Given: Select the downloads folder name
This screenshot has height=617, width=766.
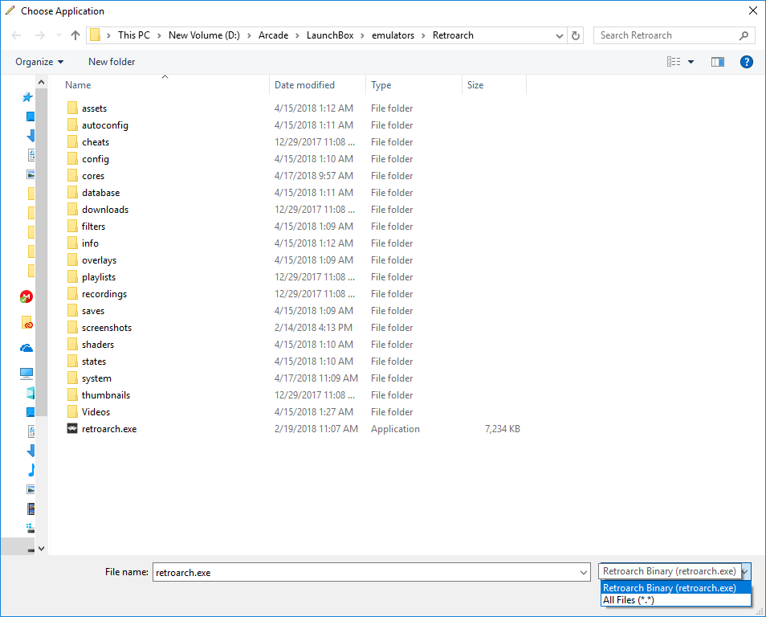Looking at the screenshot, I should 105,209.
